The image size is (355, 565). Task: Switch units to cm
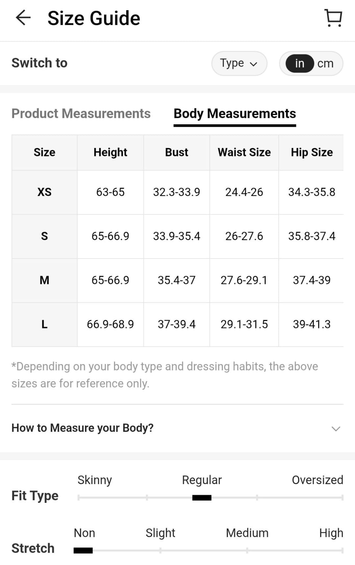coord(325,64)
